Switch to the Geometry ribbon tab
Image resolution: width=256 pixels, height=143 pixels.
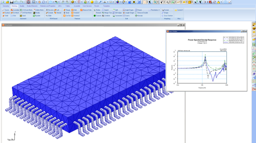tap(6, 6)
